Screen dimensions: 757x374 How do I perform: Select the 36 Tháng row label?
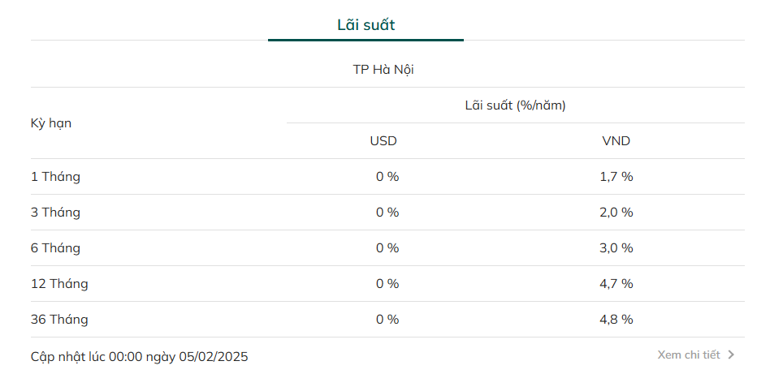59,320
